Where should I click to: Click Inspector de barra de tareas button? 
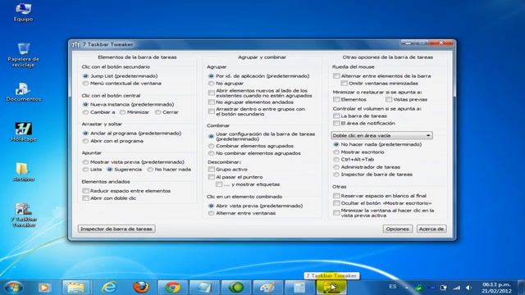tap(116, 229)
